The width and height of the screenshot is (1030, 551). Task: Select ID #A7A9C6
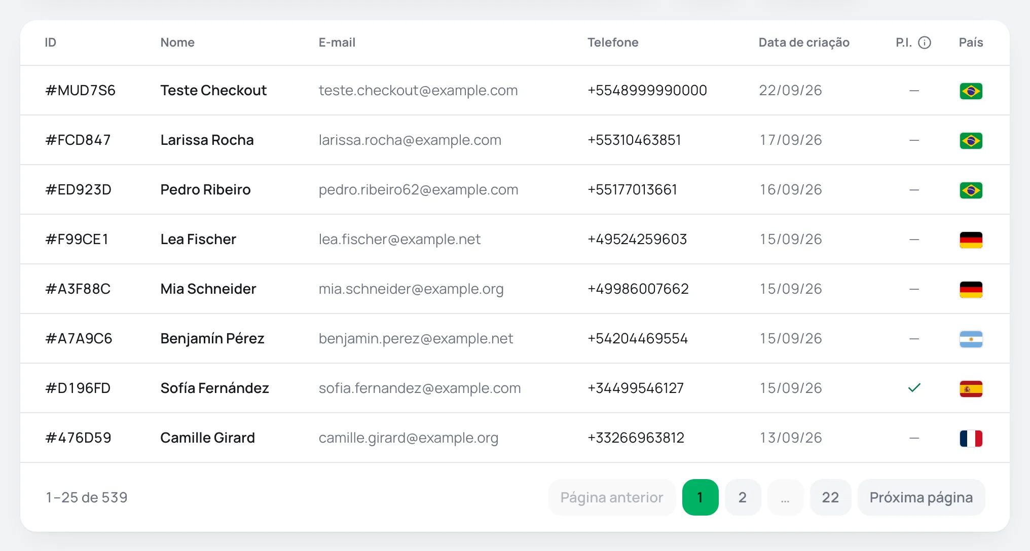point(79,338)
